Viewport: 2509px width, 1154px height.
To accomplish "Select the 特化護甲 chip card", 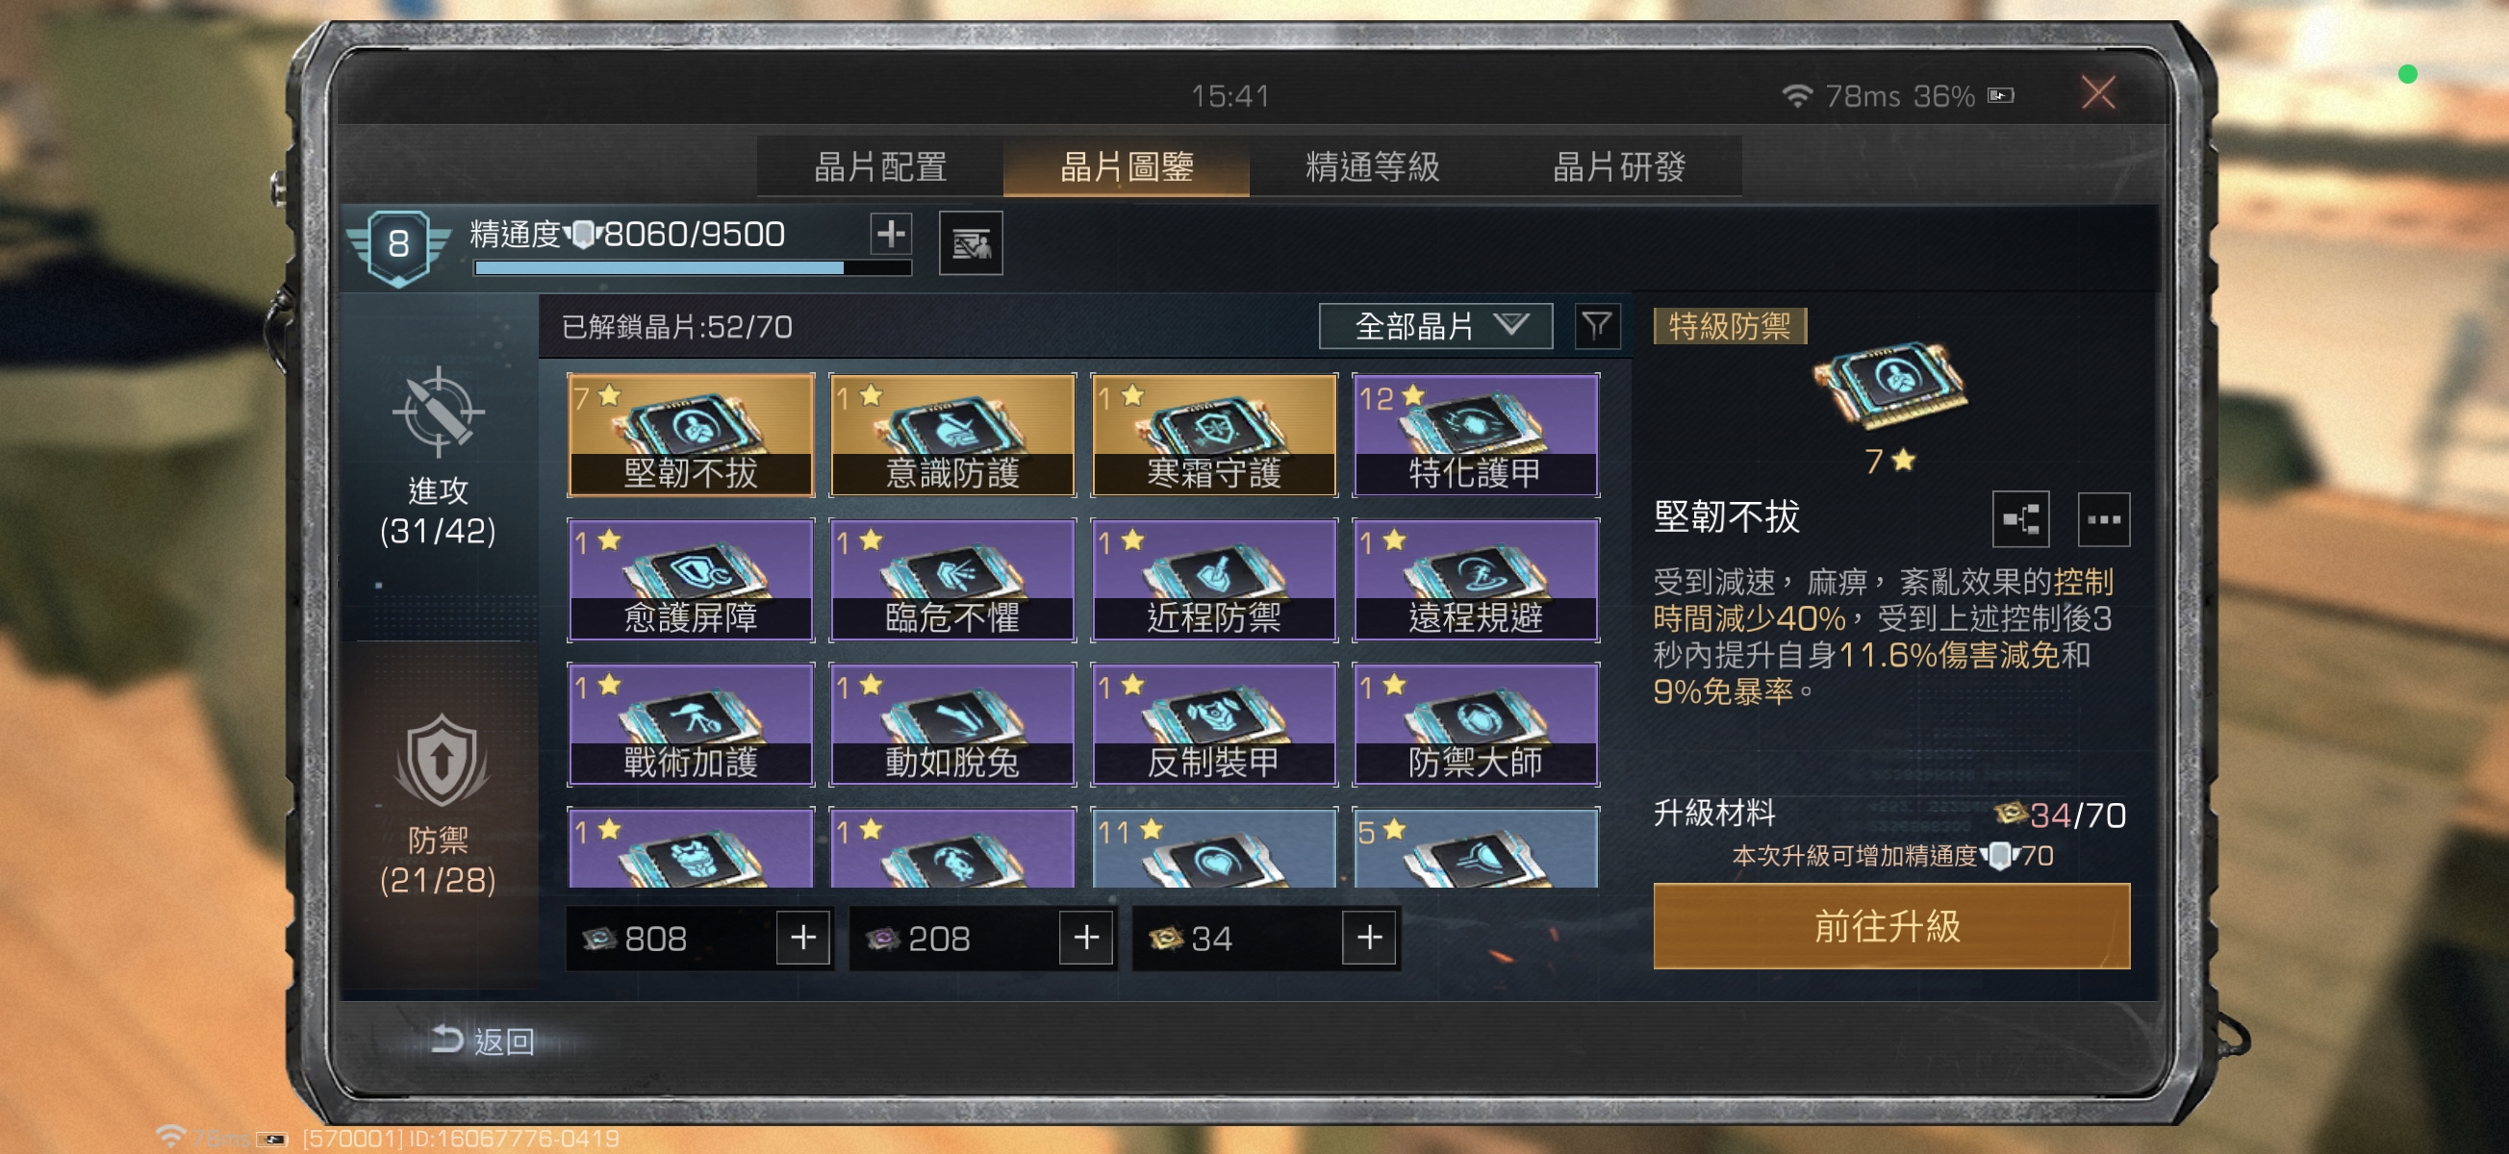I will (x=1476, y=436).
